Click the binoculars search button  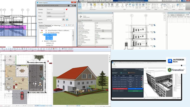coord(64,19)
